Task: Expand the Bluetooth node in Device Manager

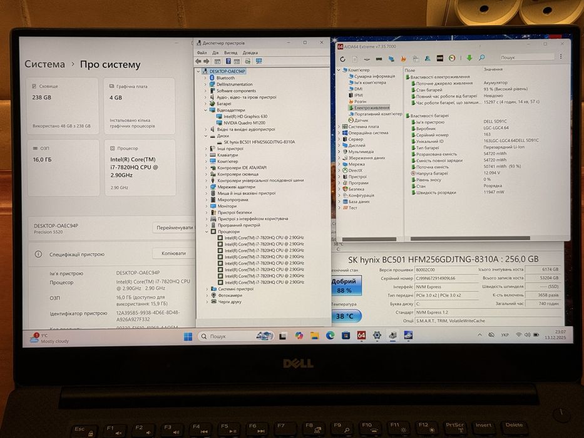Action: [205, 78]
